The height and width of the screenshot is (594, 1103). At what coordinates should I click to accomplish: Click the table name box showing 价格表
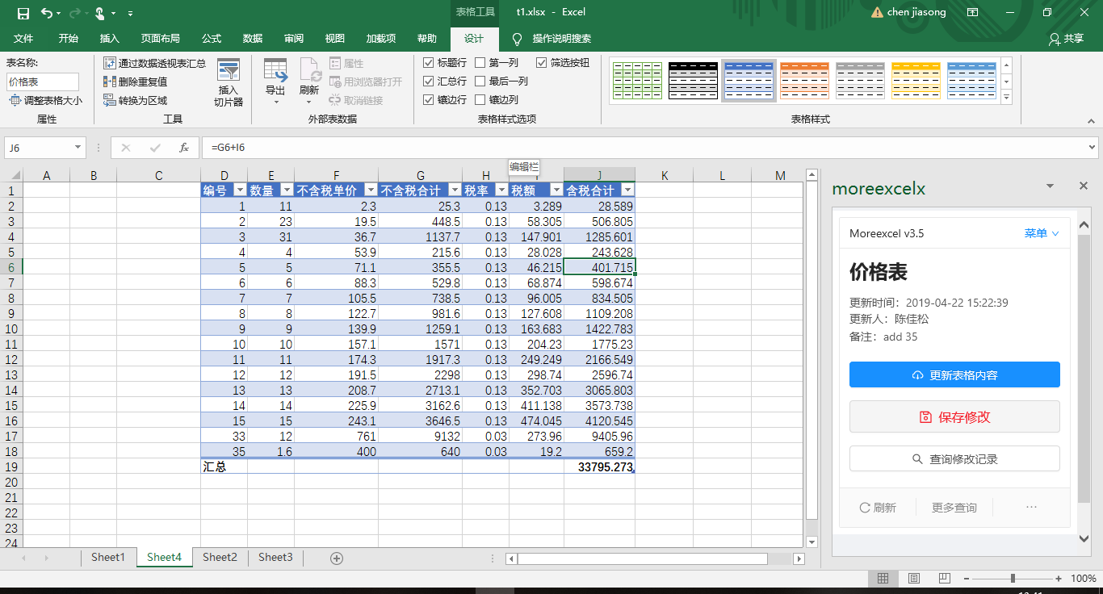43,81
